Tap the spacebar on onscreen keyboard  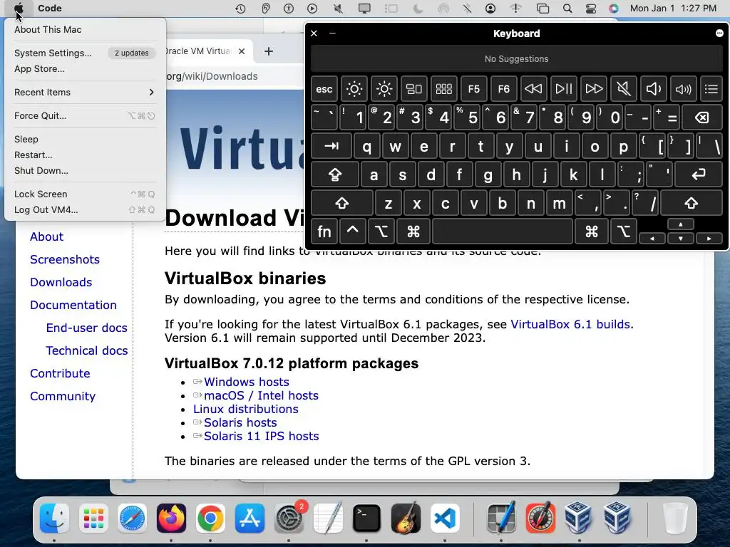(503, 231)
